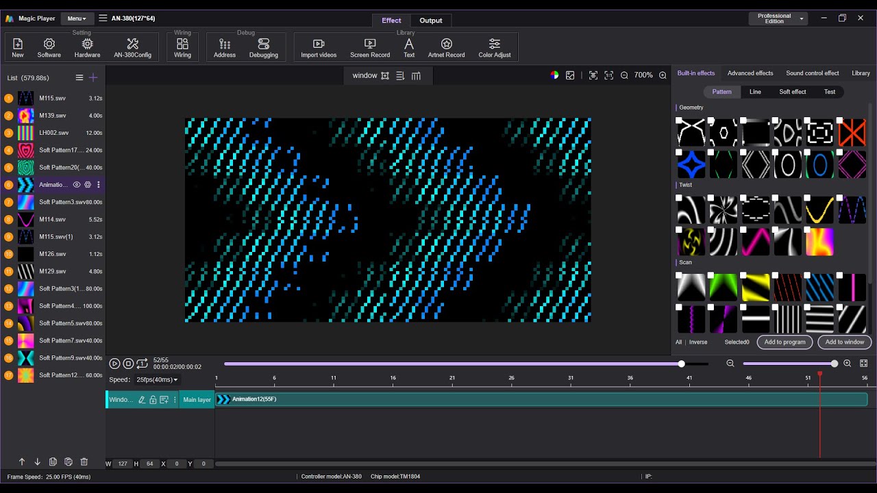Click the Add to program button
The width and height of the screenshot is (877, 493).
click(x=785, y=342)
